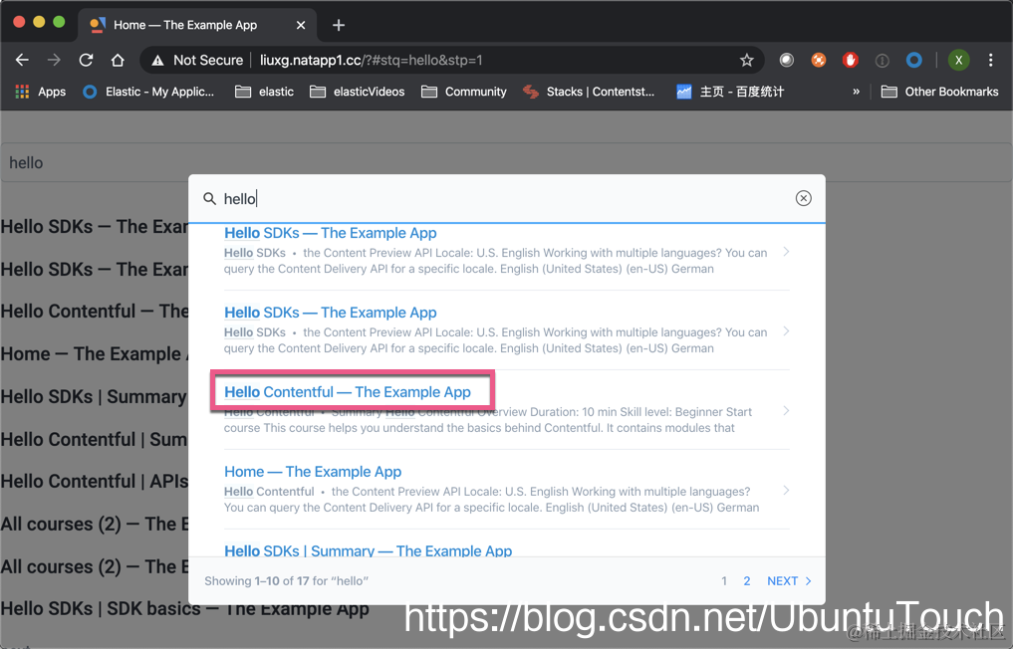
Task: Click background Hello Contentful | Sum entry
Action: click(94, 439)
